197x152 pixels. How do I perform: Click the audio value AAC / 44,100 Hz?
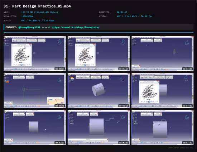coord(38,20)
